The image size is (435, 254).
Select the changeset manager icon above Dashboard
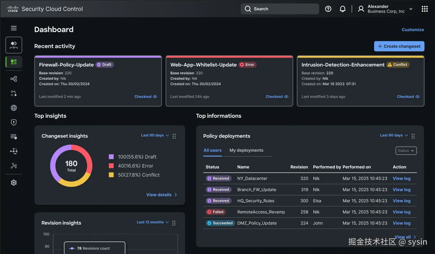pyautogui.click(x=14, y=45)
